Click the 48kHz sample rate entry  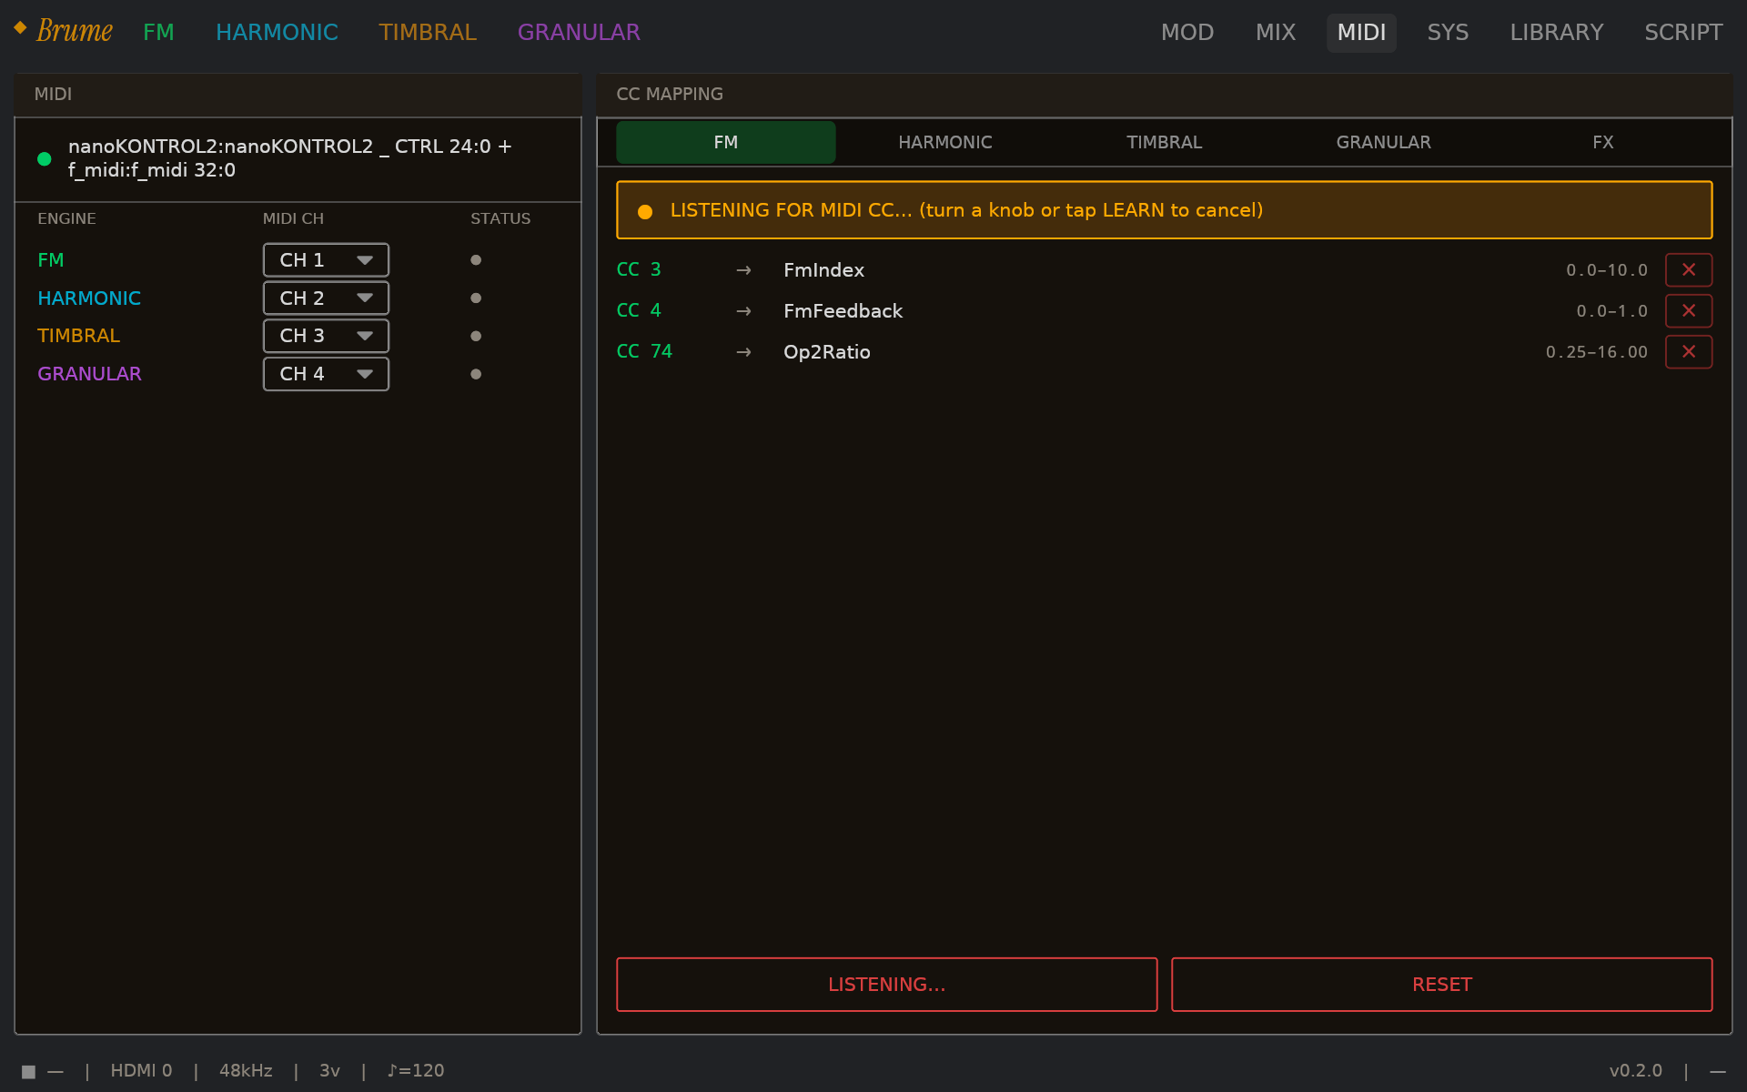pos(246,1071)
